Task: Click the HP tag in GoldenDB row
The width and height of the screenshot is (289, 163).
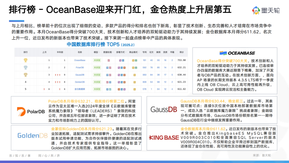Action: [107, 82]
